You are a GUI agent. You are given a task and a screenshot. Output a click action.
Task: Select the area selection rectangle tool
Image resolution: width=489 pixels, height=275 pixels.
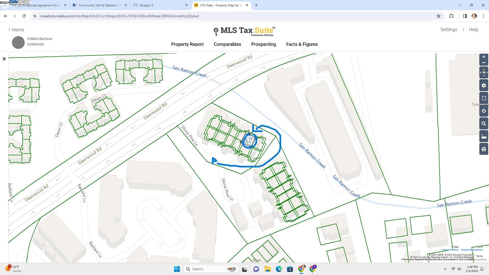click(484, 98)
